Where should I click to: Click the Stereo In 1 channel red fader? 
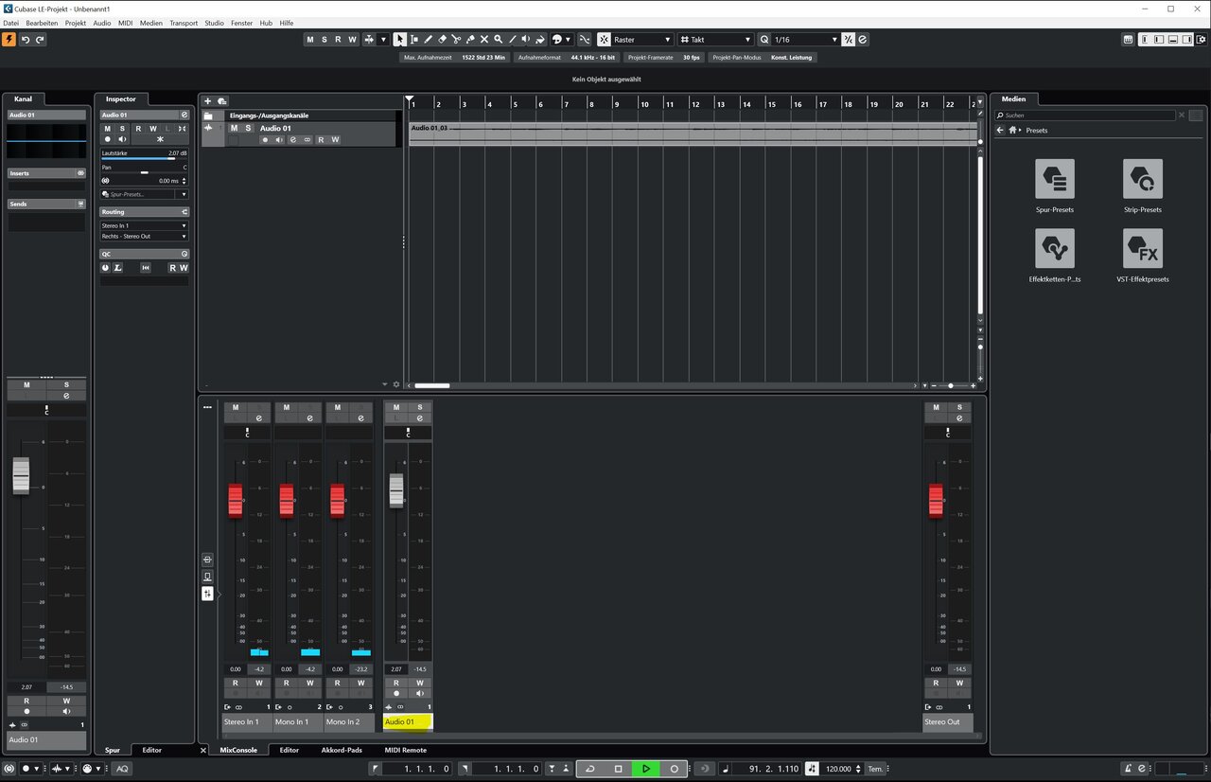click(x=236, y=500)
